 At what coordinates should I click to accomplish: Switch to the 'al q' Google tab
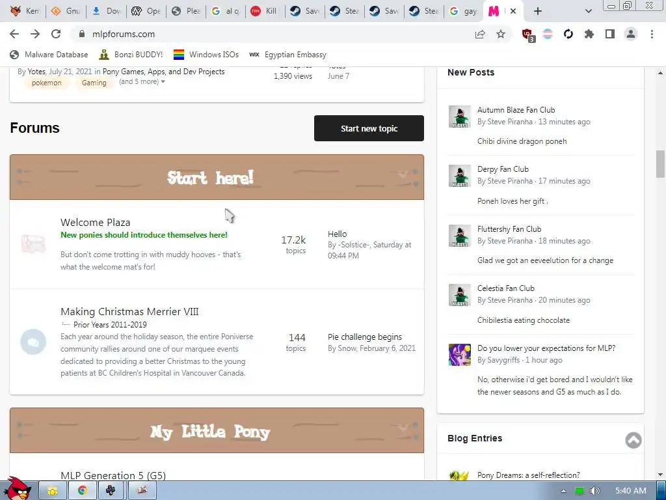(x=225, y=11)
